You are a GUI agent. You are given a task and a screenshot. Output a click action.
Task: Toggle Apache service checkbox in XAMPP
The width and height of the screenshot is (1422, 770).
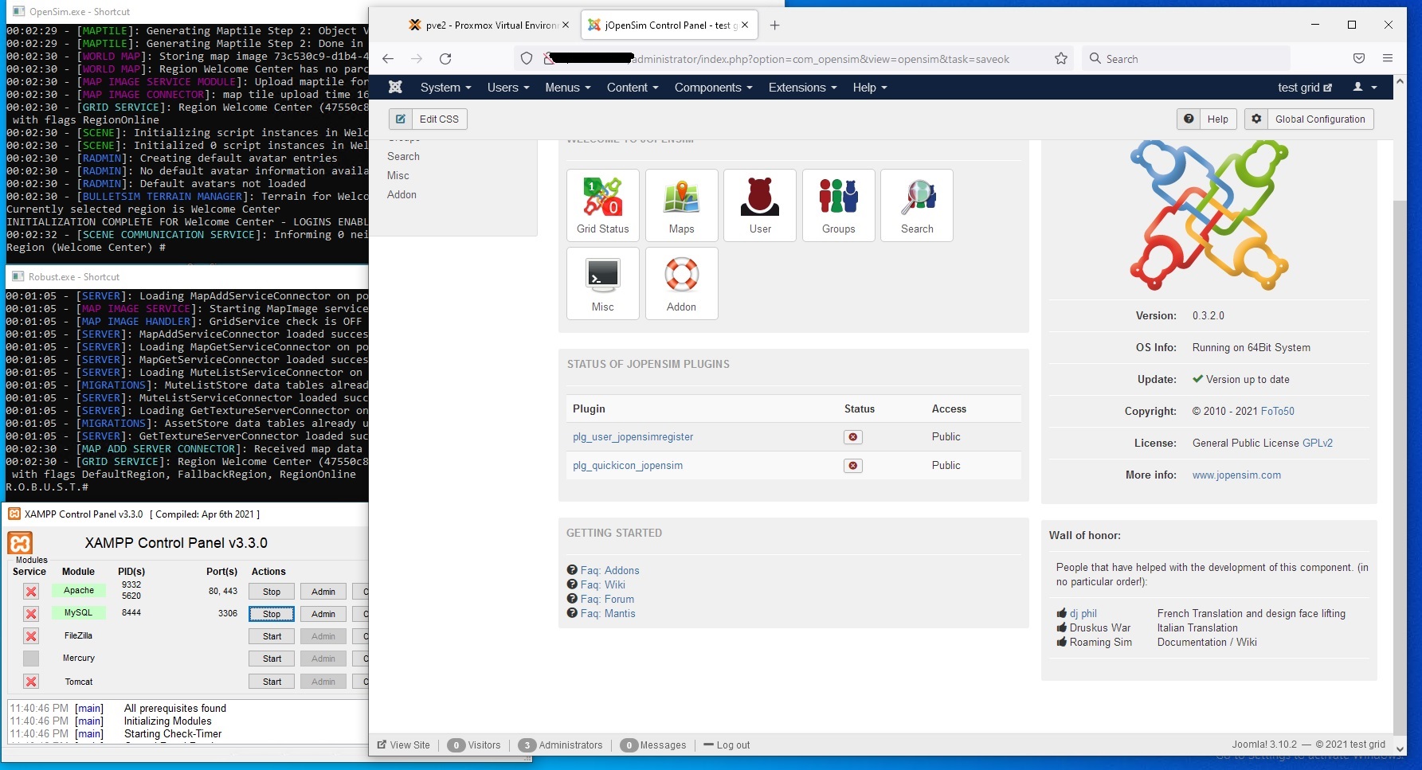click(31, 592)
